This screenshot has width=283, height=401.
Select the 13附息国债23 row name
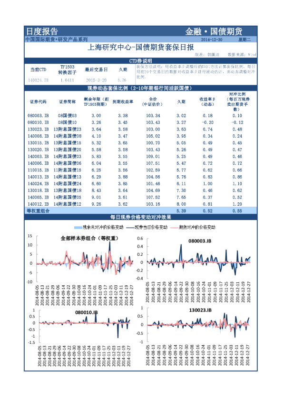68,130
